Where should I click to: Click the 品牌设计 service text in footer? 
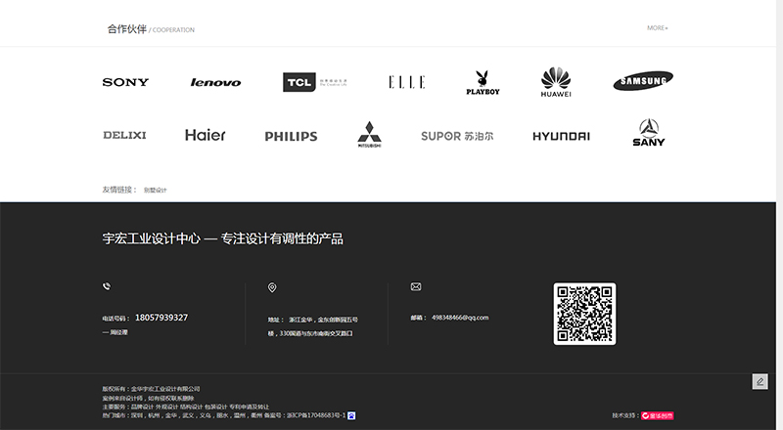(142, 407)
